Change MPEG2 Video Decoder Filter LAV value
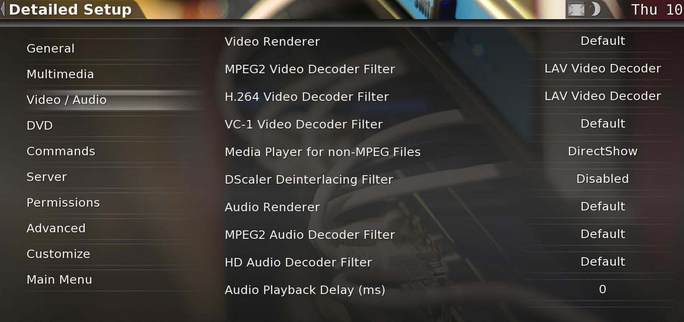 click(x=602, y=69)
